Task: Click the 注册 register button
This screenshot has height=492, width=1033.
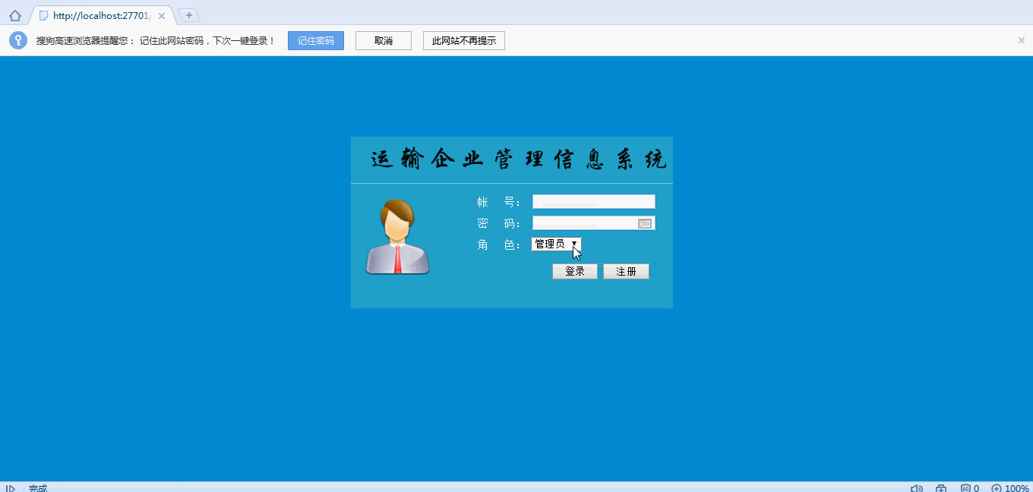Action: 626,271
